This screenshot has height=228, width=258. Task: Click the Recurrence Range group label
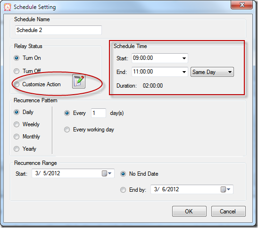[35, 163]
